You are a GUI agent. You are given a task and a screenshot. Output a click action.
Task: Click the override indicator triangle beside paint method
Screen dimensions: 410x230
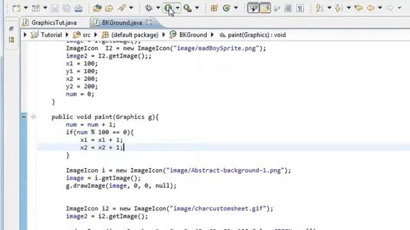click(24, 116)
